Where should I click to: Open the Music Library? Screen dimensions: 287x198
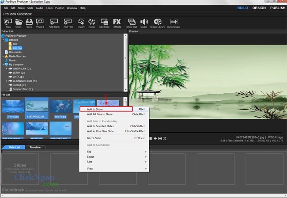(x=158, y=23)
